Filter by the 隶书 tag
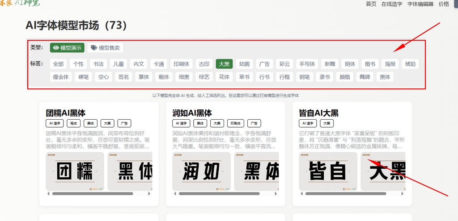The width and height of the screenshot is (458, 221). (x=325, y=77)
